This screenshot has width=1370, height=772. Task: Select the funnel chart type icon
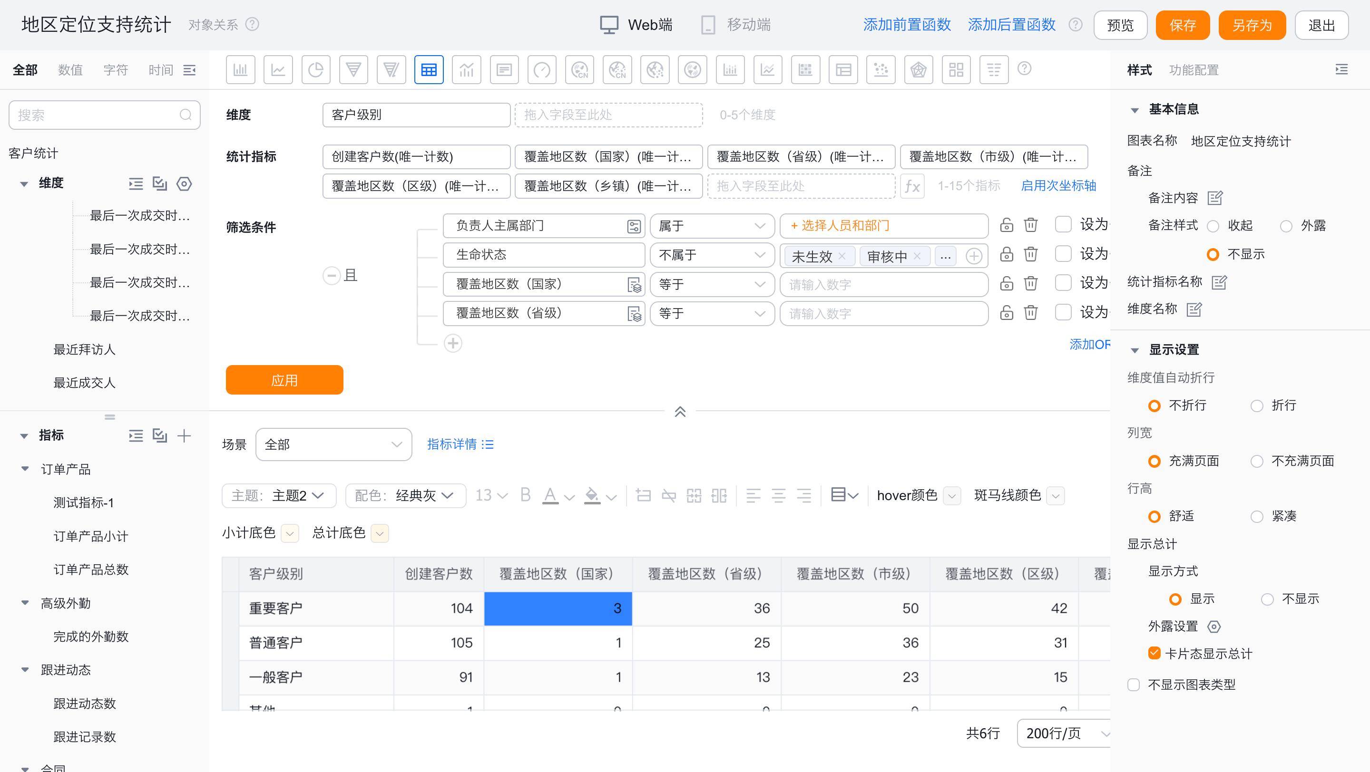click(x=353, y=69)
